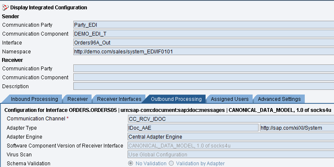Go to the Assigned Users tab
This screenshot has height=167, width=334.
point(230,99)
